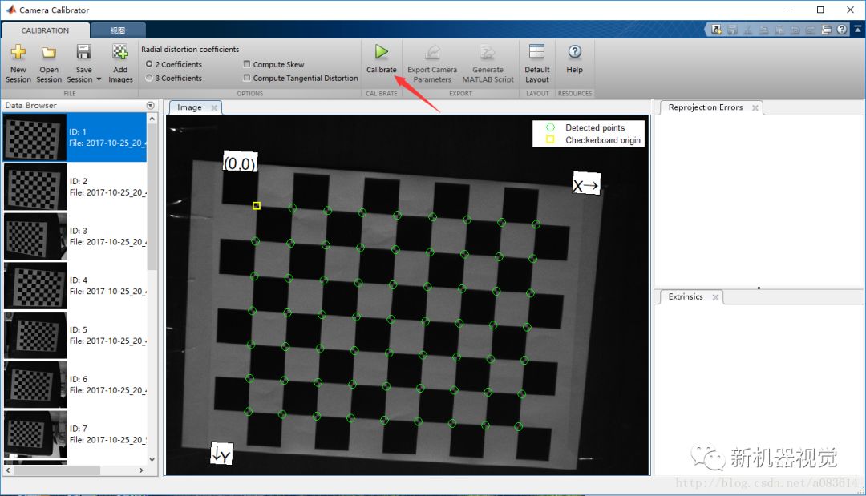Click paste icon in quick access toolbar
Screen dimensions: 866x496
coord(779,30)
